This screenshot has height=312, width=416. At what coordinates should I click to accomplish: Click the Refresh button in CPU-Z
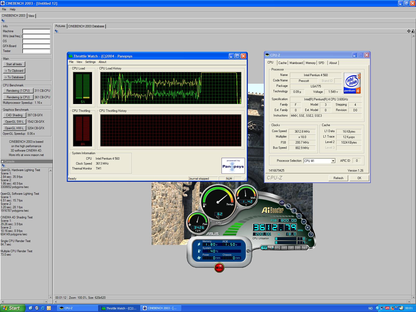tap(338, 178)
